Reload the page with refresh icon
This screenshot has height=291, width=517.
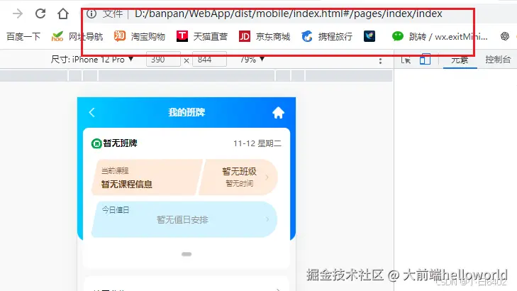click(x=40, y=13)
